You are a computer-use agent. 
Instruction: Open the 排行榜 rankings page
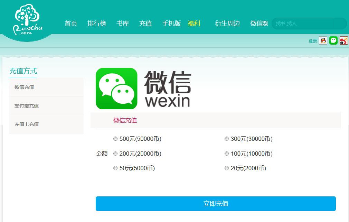[97, 24]
